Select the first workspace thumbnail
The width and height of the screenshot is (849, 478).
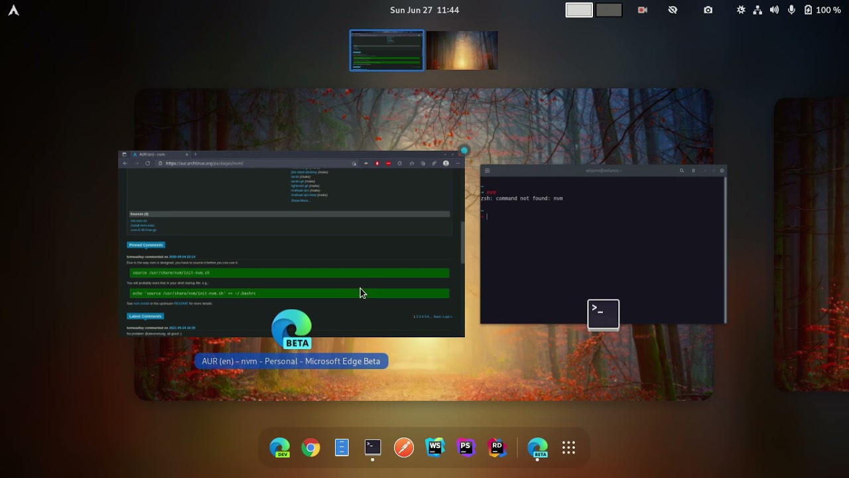coord(387,50)
